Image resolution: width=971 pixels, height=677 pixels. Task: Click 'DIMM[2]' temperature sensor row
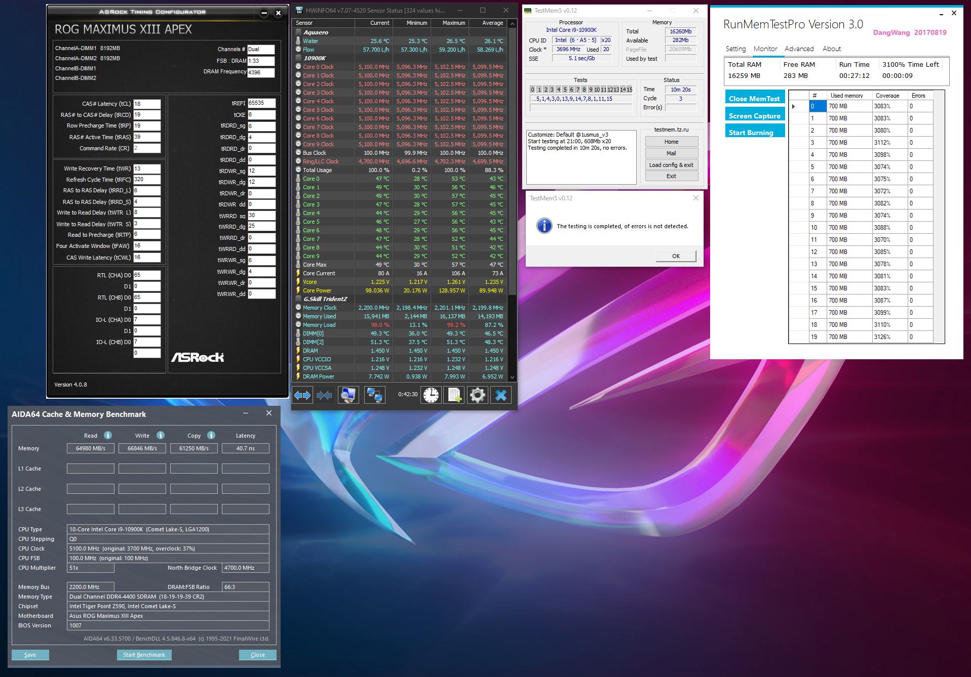400,342
